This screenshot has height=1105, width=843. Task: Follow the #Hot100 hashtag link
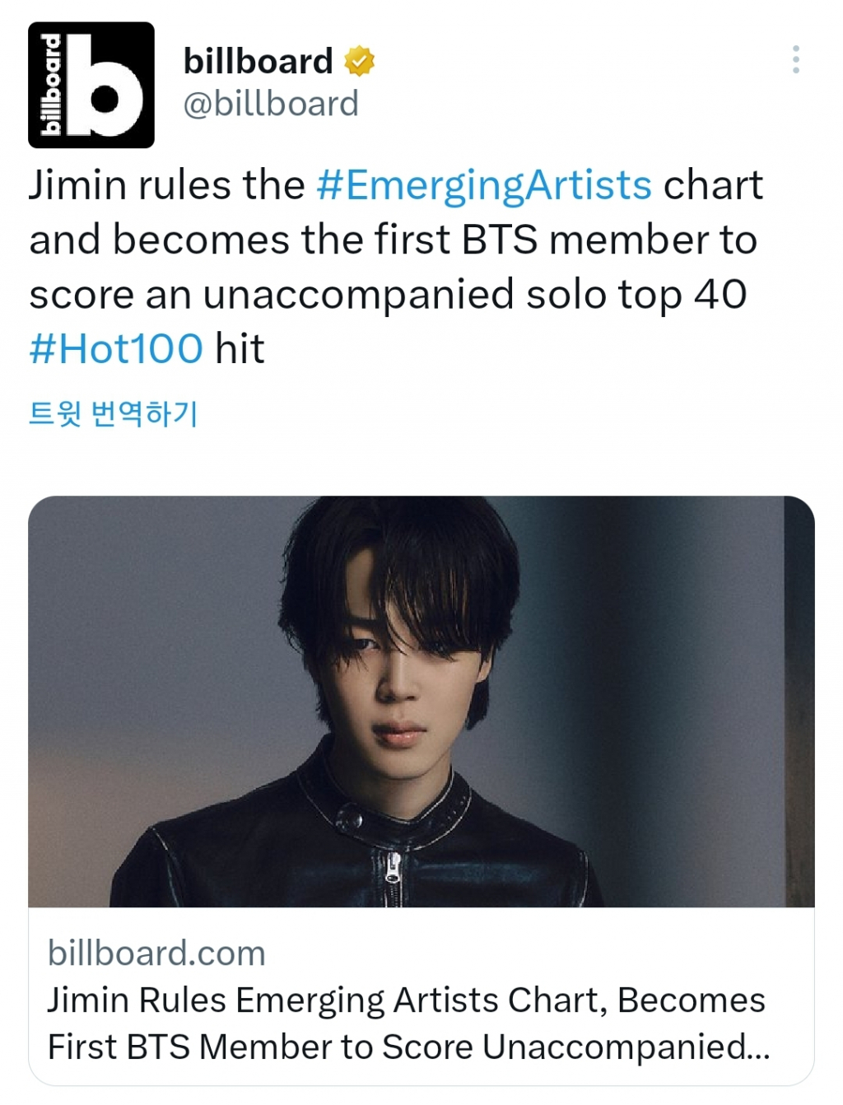116,348
